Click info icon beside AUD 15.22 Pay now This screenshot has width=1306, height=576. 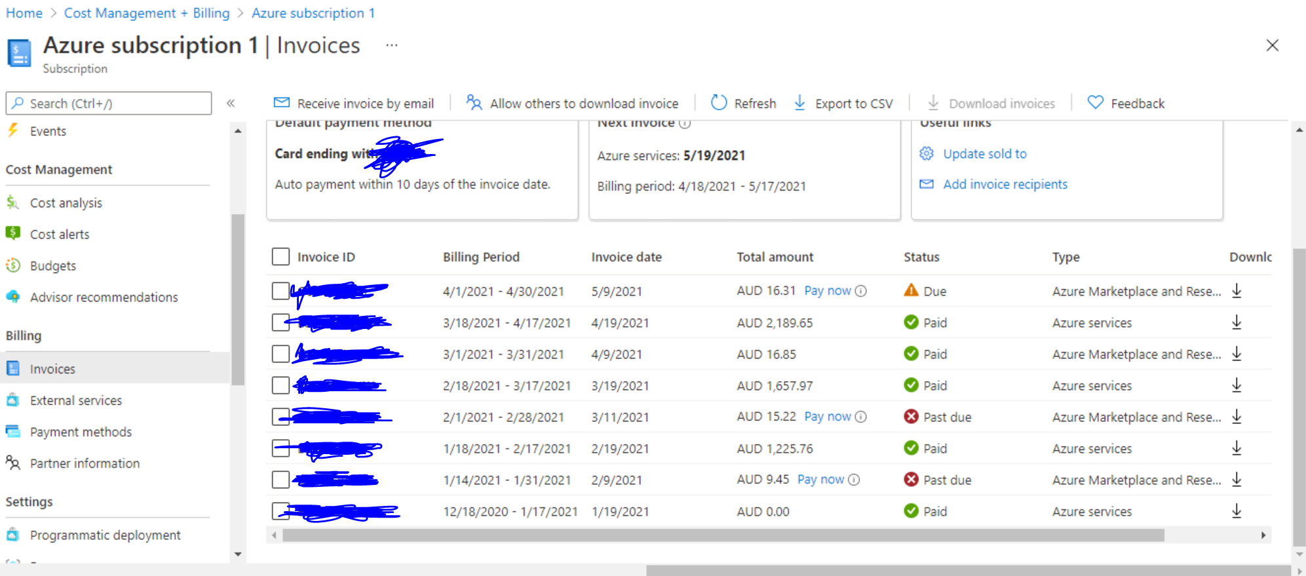click(x=861, y=417)
